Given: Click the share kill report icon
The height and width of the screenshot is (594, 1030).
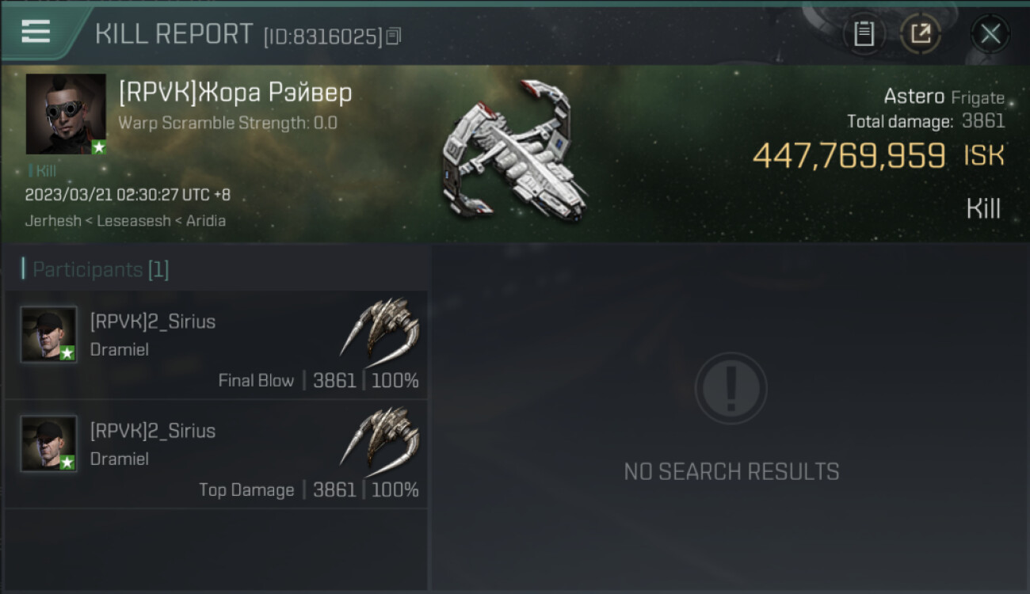Looking at the screenshot, I should point(920,34).
